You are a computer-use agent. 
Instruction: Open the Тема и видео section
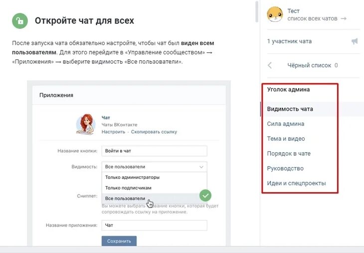click(x=286, y=139)
